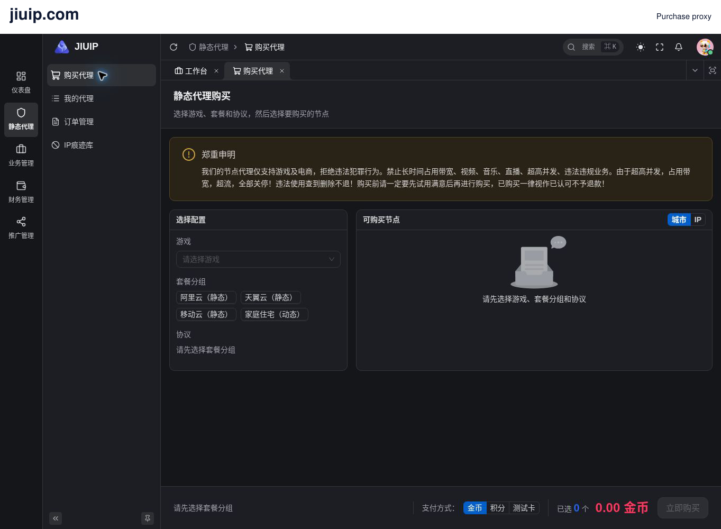Screen dimensions: 721x529
Task: Select 积分 payment method
Action: coord(497,508)
